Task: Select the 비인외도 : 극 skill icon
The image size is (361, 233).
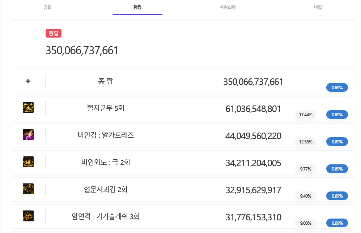Action: click(28, 162)
